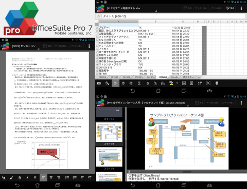Select the column A header in the spreadsheet
Image resolution: width=247 pixels, height=189 pixels.
pos(118,22)
